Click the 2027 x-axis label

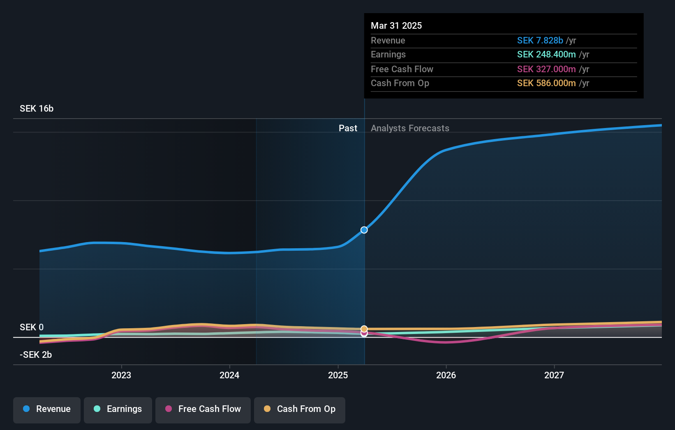pos(554,375)
